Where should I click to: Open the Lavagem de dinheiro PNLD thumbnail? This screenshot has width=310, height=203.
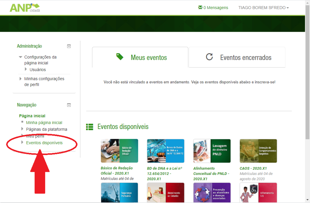point(212,151)
